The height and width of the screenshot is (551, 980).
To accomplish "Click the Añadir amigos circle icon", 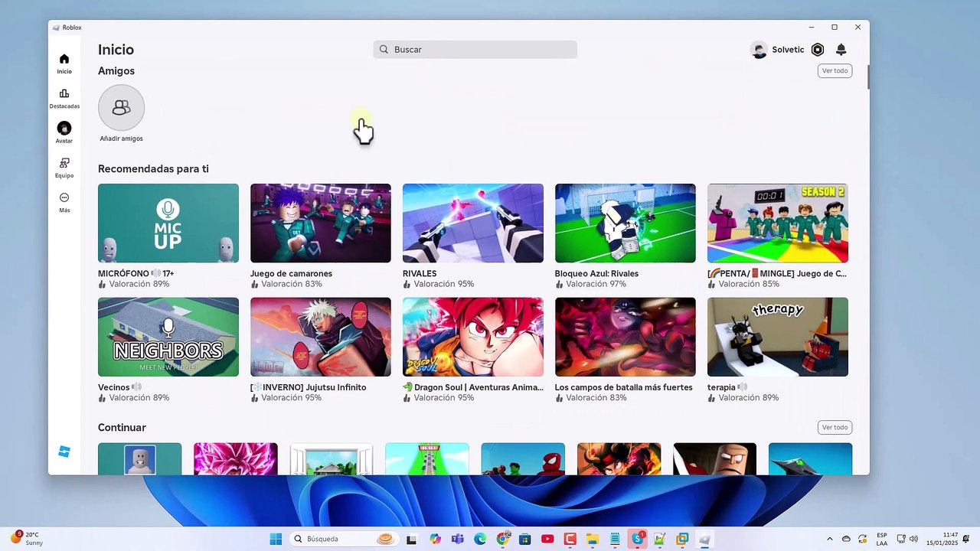I will click(121, 108).
